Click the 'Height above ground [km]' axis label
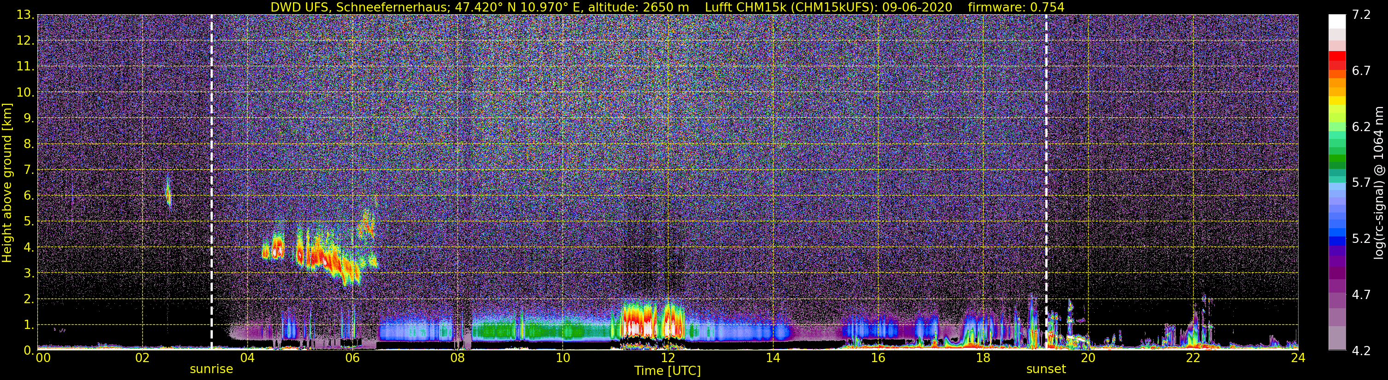 pyautogui.click(x=7, y=183)
